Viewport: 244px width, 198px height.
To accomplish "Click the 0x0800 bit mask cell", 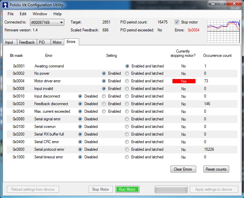I will tap(18, 149).
